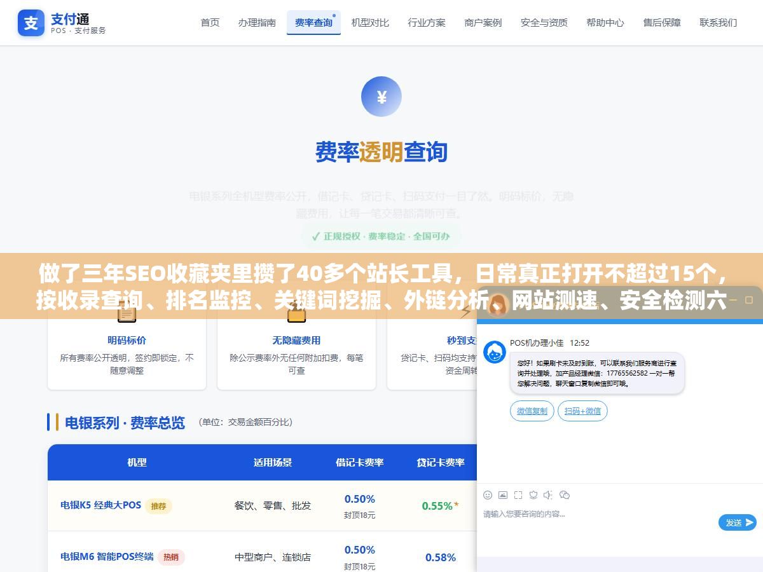Open the 联系我们 page
The width and height of the screenshot is (763, 572).
(718, 22)
